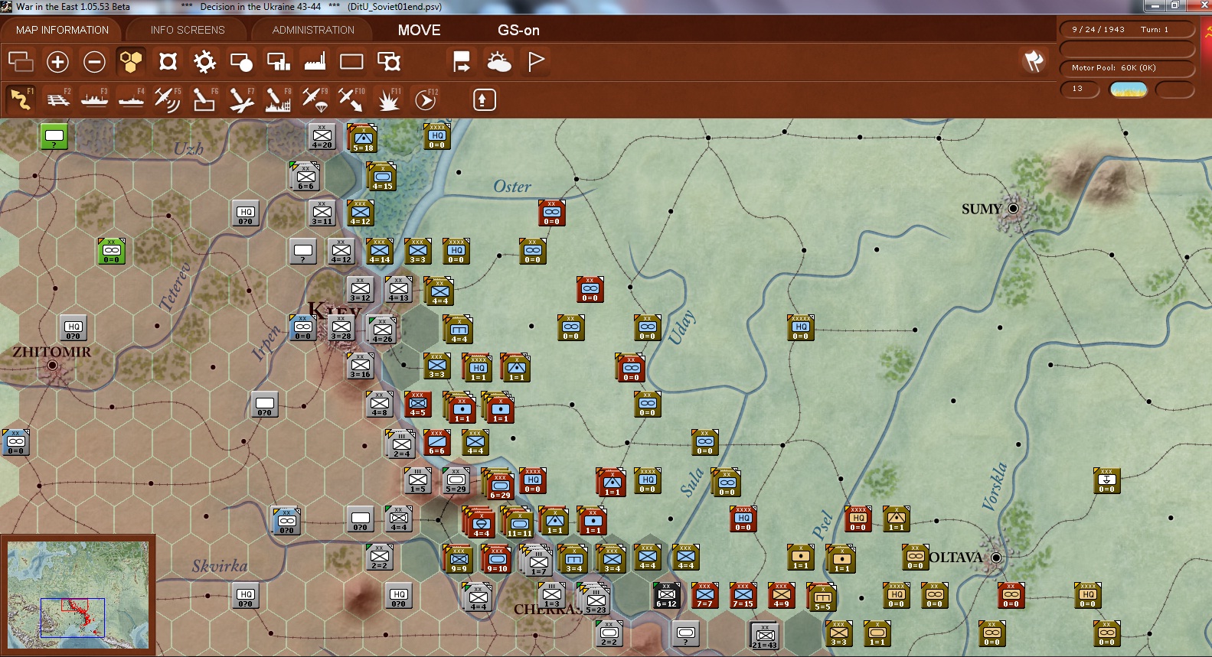Viewport: 1212px width, 657px height.
Task: Select the German 5=29 unit counter
Action: point(456,480)
